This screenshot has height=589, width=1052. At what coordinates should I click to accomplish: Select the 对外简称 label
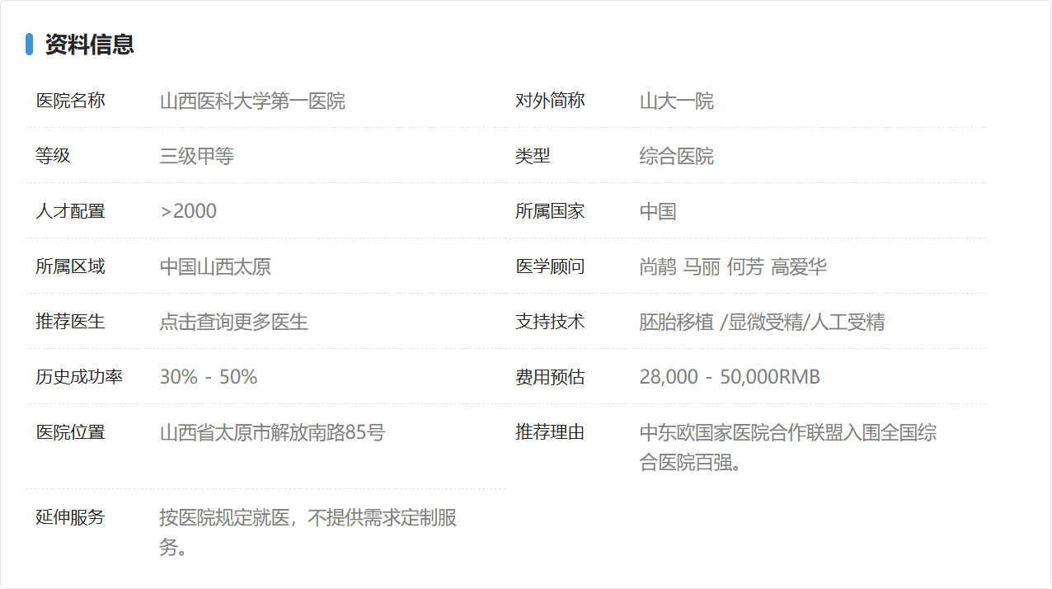coord(551,101)
